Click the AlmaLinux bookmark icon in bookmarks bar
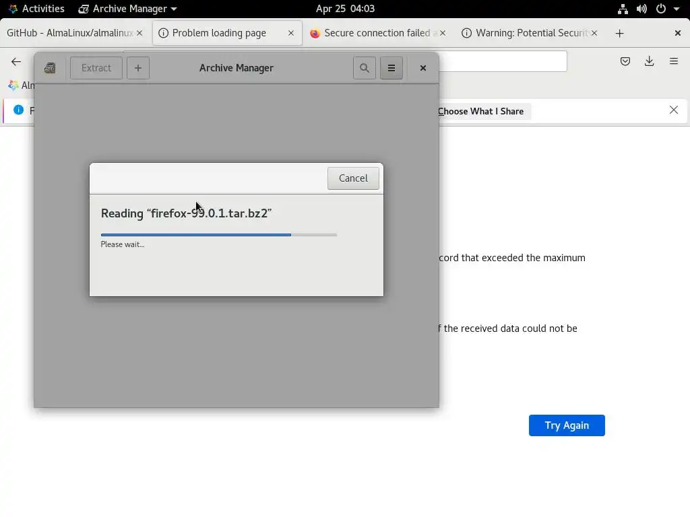 tap(13, 85)
